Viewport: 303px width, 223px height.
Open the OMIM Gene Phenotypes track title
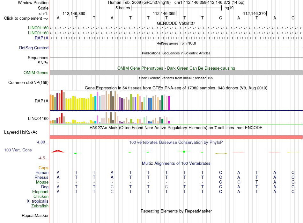176,68
